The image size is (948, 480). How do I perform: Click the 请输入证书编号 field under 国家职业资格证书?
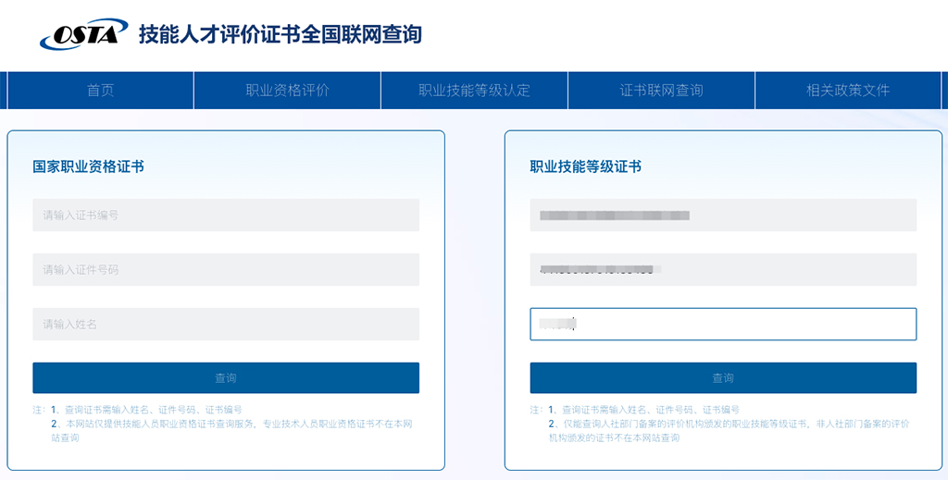225,215
